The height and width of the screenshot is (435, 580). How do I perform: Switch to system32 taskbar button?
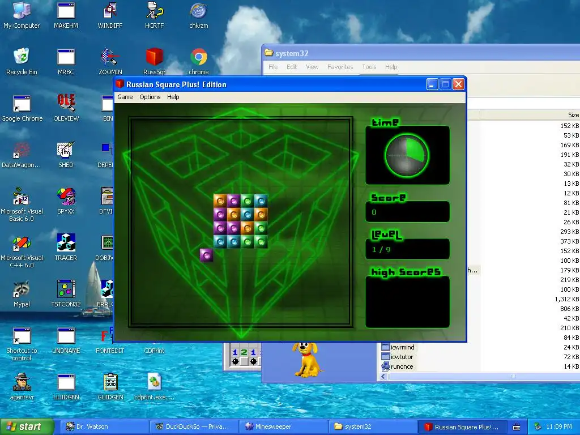[x=373, y=427]
